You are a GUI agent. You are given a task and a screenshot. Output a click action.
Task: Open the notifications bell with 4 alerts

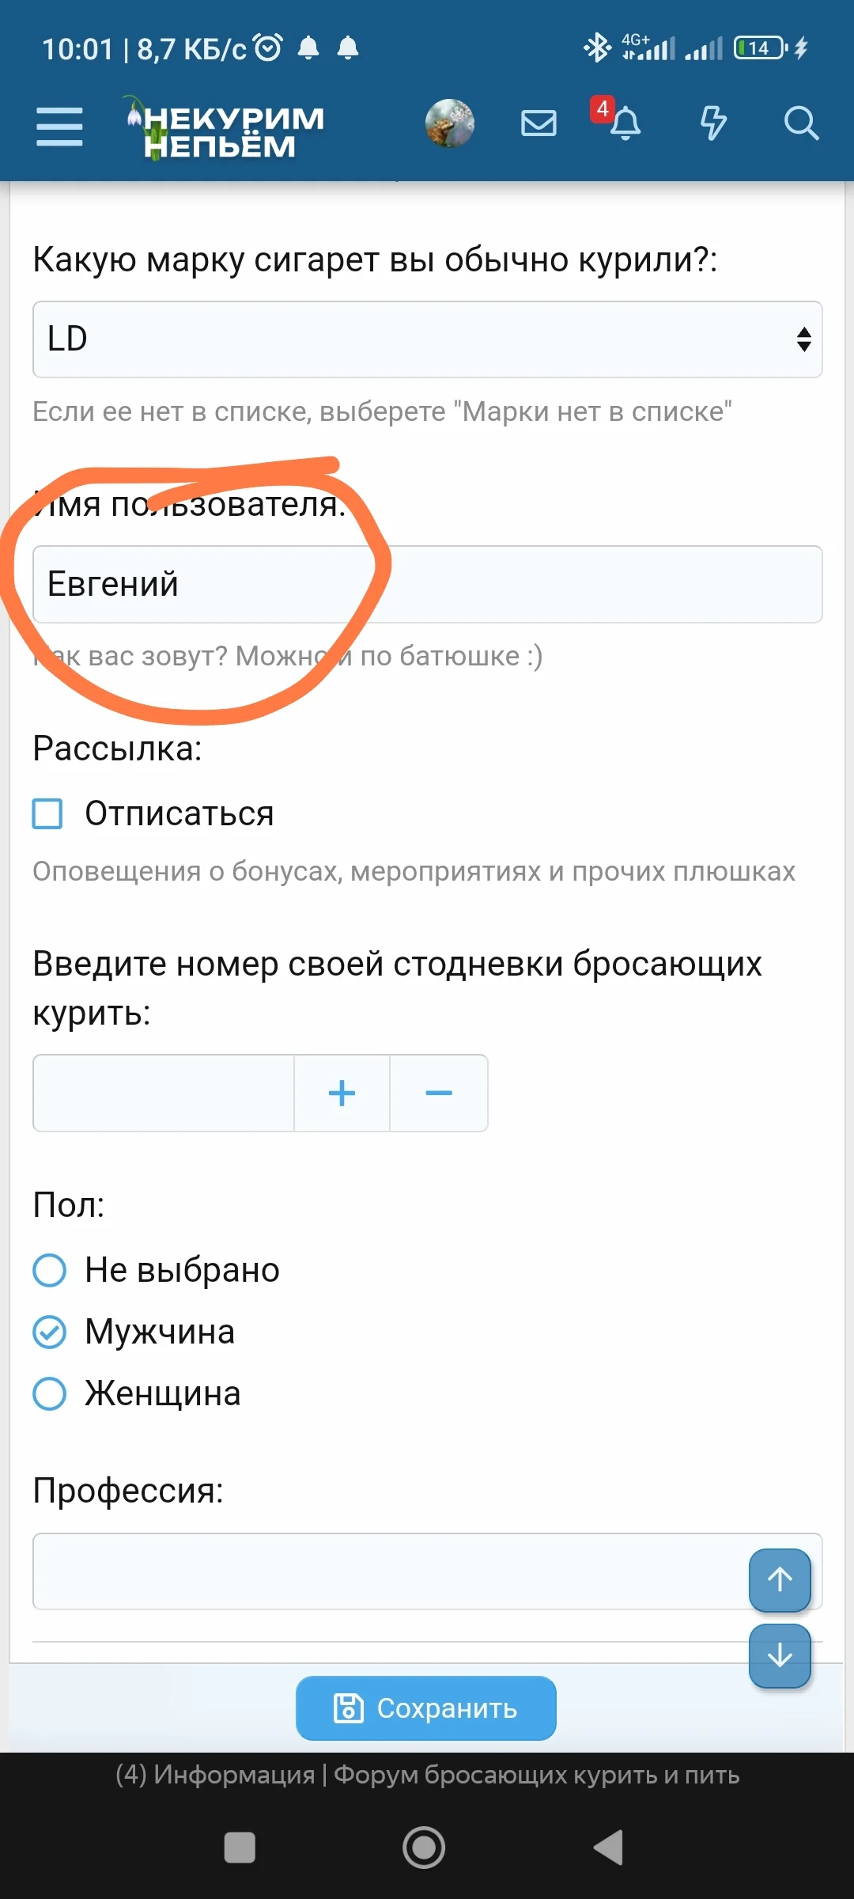(x=624, y=125)
